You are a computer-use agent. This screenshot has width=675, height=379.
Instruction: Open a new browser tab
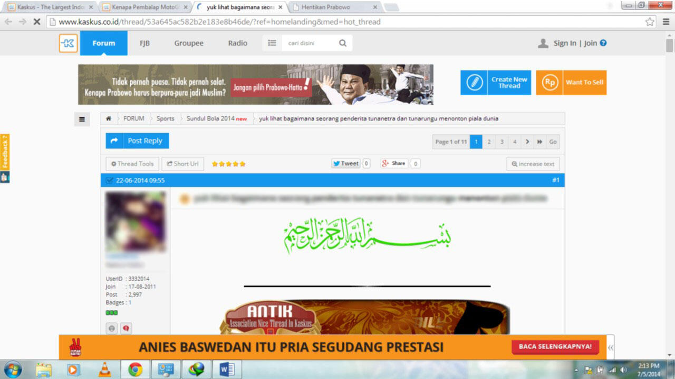coord(391,7)
